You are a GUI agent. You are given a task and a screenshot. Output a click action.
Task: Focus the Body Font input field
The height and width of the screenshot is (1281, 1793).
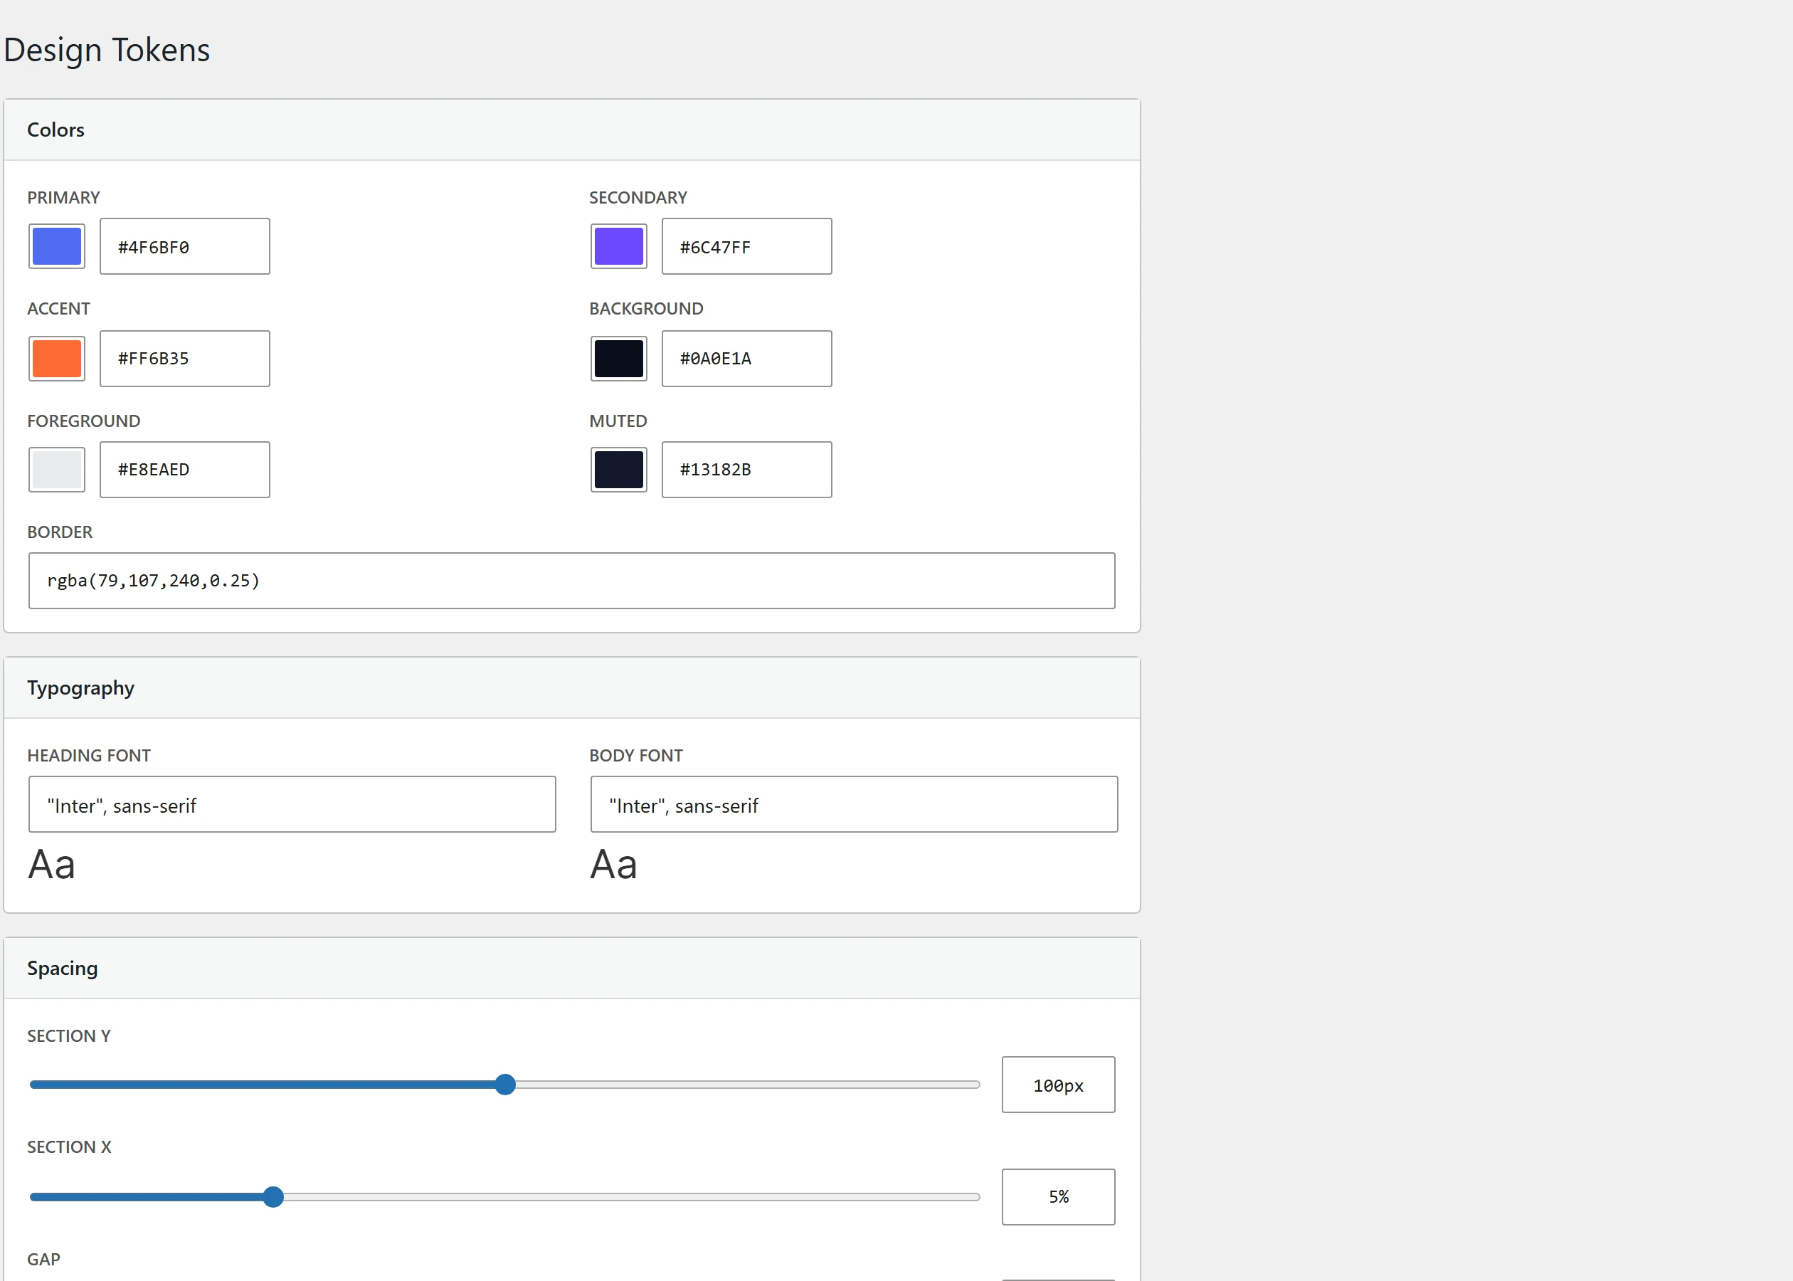(x=854, y=805)
